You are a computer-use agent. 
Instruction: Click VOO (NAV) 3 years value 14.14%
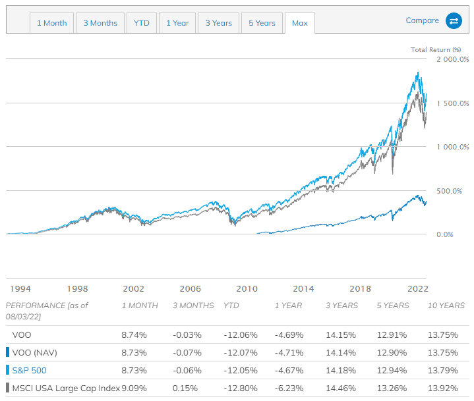341,352
